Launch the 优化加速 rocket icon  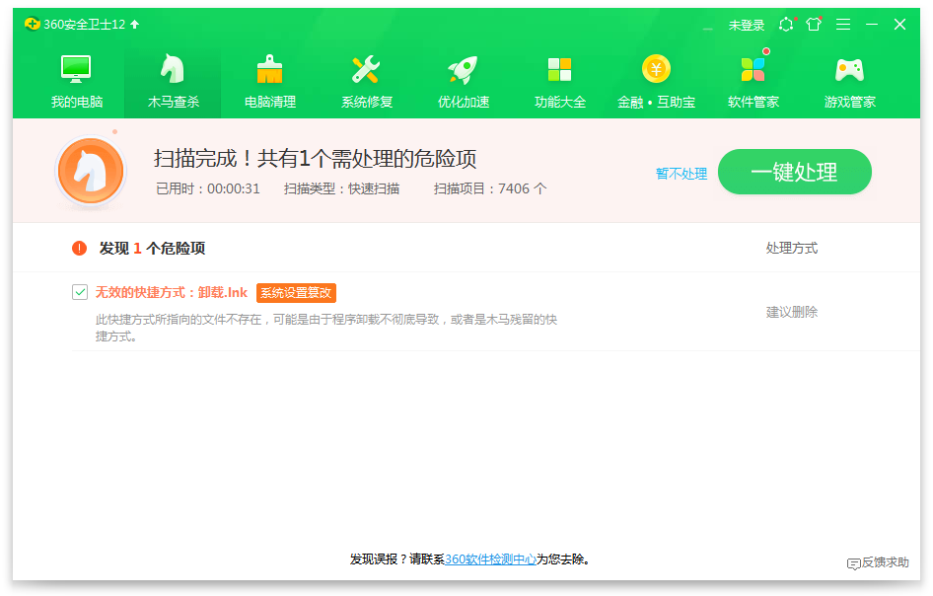tap(463, 69)
